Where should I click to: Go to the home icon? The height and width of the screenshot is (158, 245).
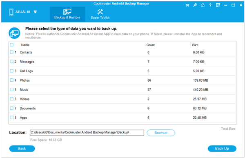click(x=203, y=5)
